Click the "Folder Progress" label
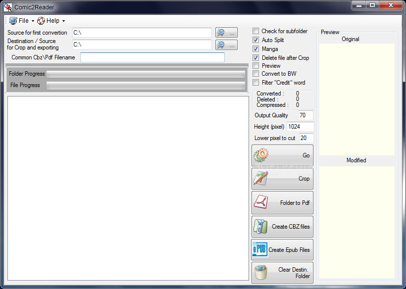The width and height of the screenshot is (406, 289). 27,74
